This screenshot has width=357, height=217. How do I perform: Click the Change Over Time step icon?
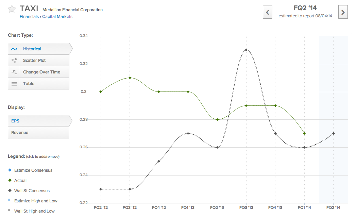[14, 72]
